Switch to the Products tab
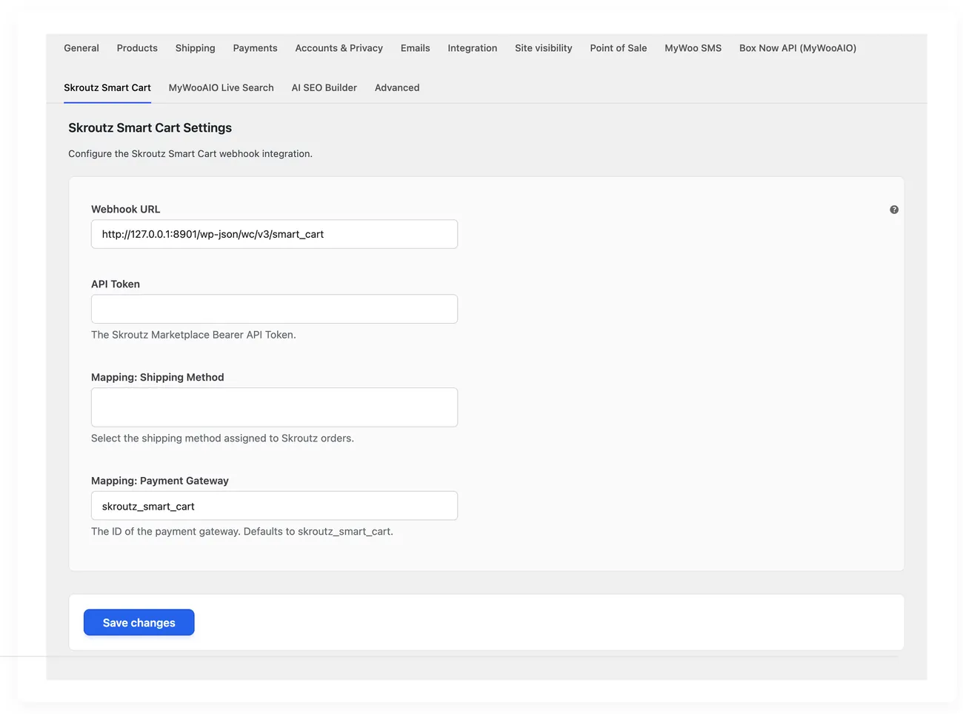 click(137, 48)
